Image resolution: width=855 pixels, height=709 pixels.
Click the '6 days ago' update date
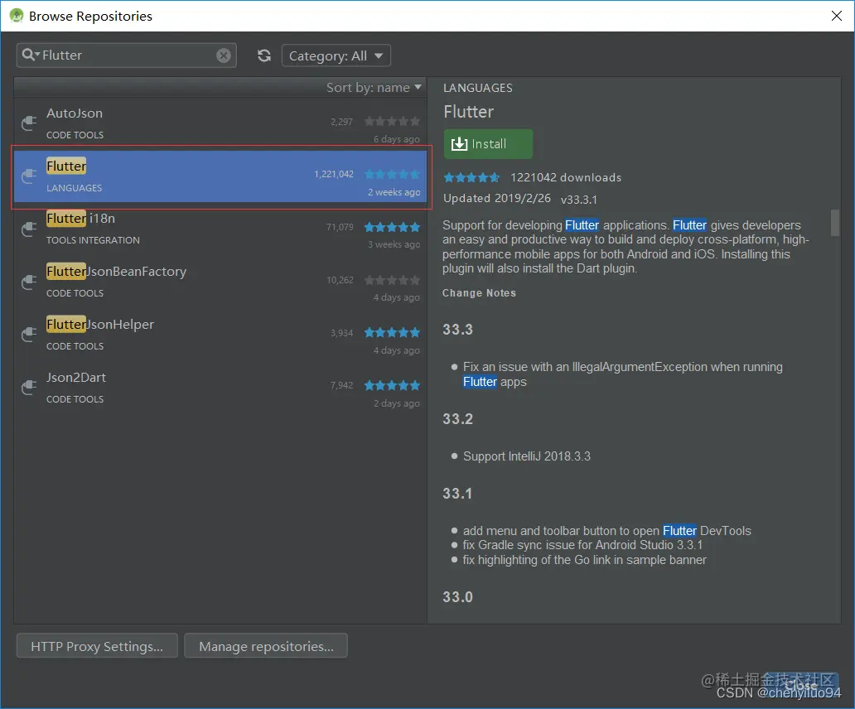pyautogui.click(x=396, y=139)
